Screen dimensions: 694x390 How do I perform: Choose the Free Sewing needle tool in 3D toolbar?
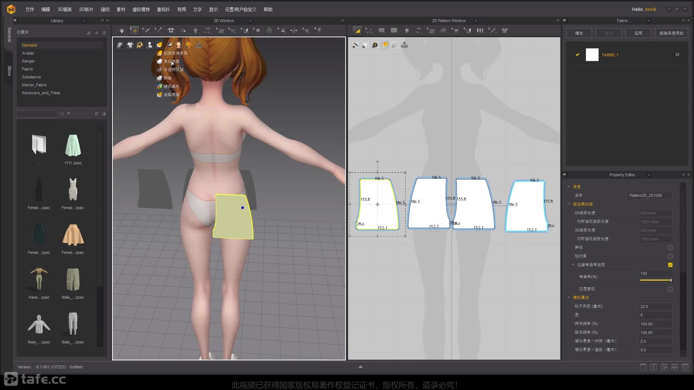158,31
